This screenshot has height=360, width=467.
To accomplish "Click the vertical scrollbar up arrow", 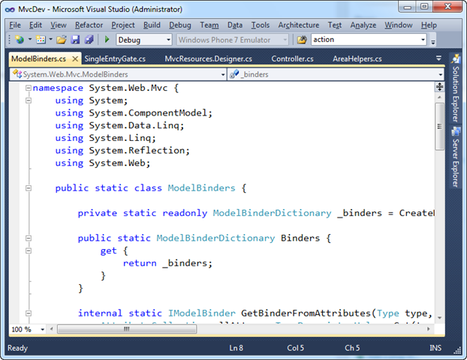I will (x=439, y=97).
